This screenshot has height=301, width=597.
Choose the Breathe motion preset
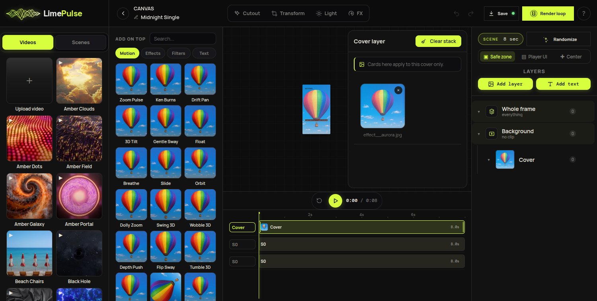[131, 163]
